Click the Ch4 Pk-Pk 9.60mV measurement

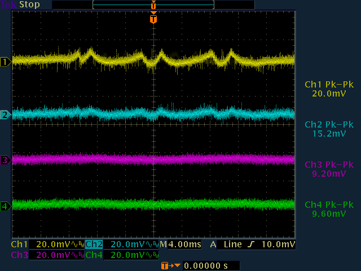[329, 209]
